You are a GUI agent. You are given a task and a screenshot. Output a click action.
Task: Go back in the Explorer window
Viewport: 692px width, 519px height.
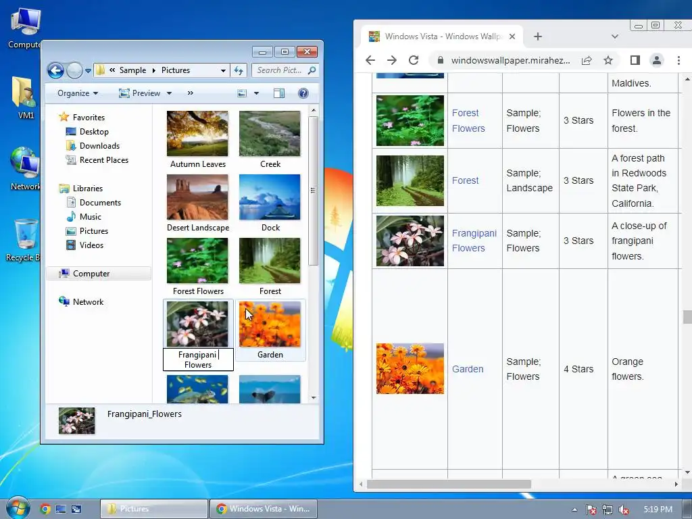(55, 70)
